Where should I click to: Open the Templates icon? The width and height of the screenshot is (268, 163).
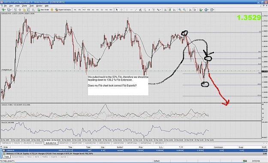(211, 10)
